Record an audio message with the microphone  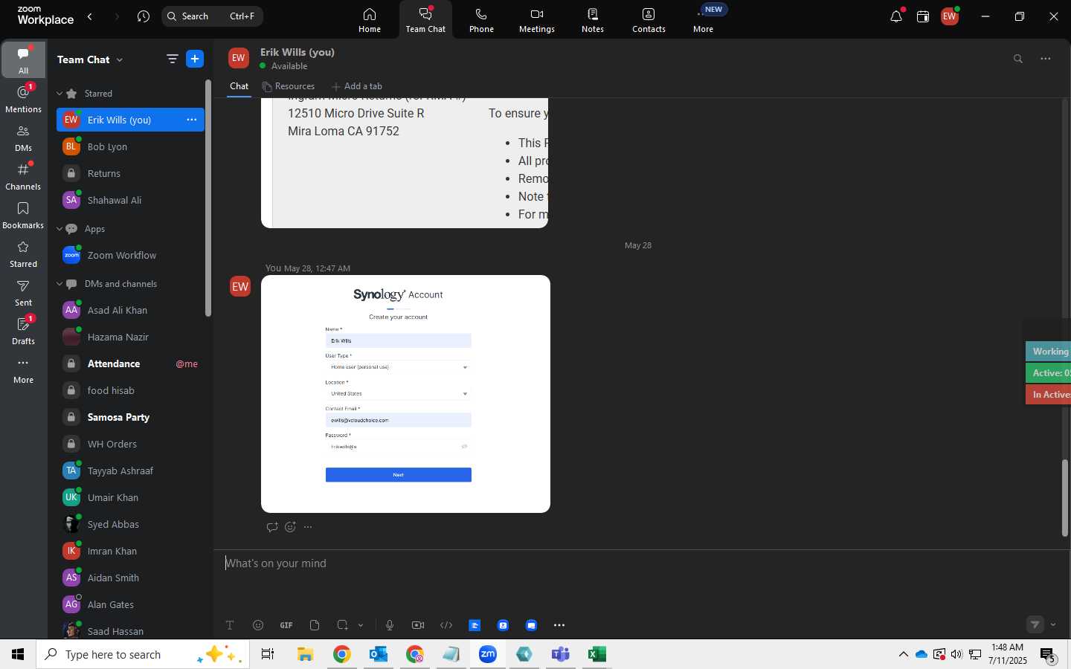[x=390, y=625]
